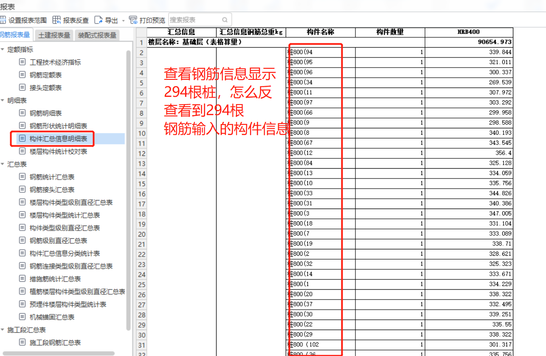Open the 钢筋统计汇总表 report
Viewport: 546px width, 356px height.
pyautogui.click(x=52, y=177)
